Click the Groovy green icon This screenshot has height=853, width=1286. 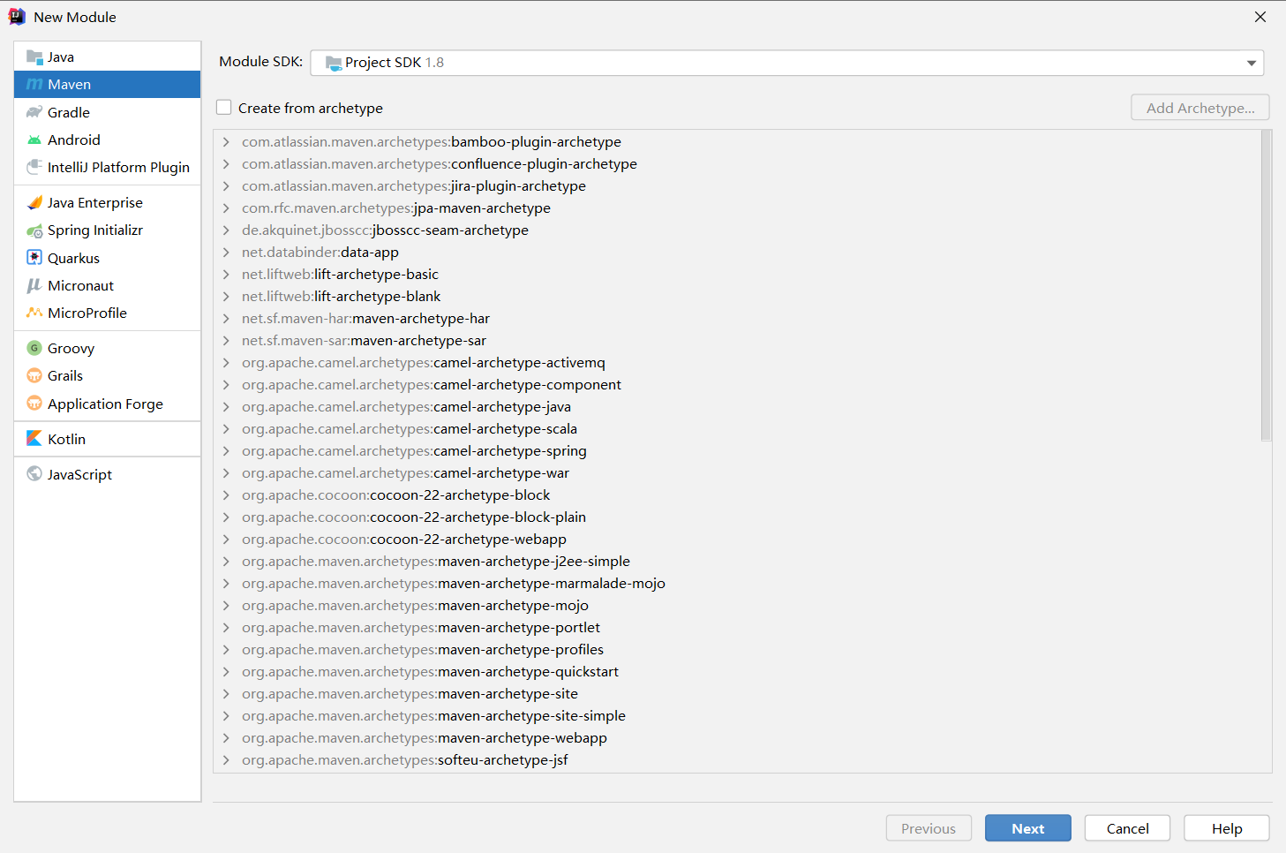pos(34,348)
